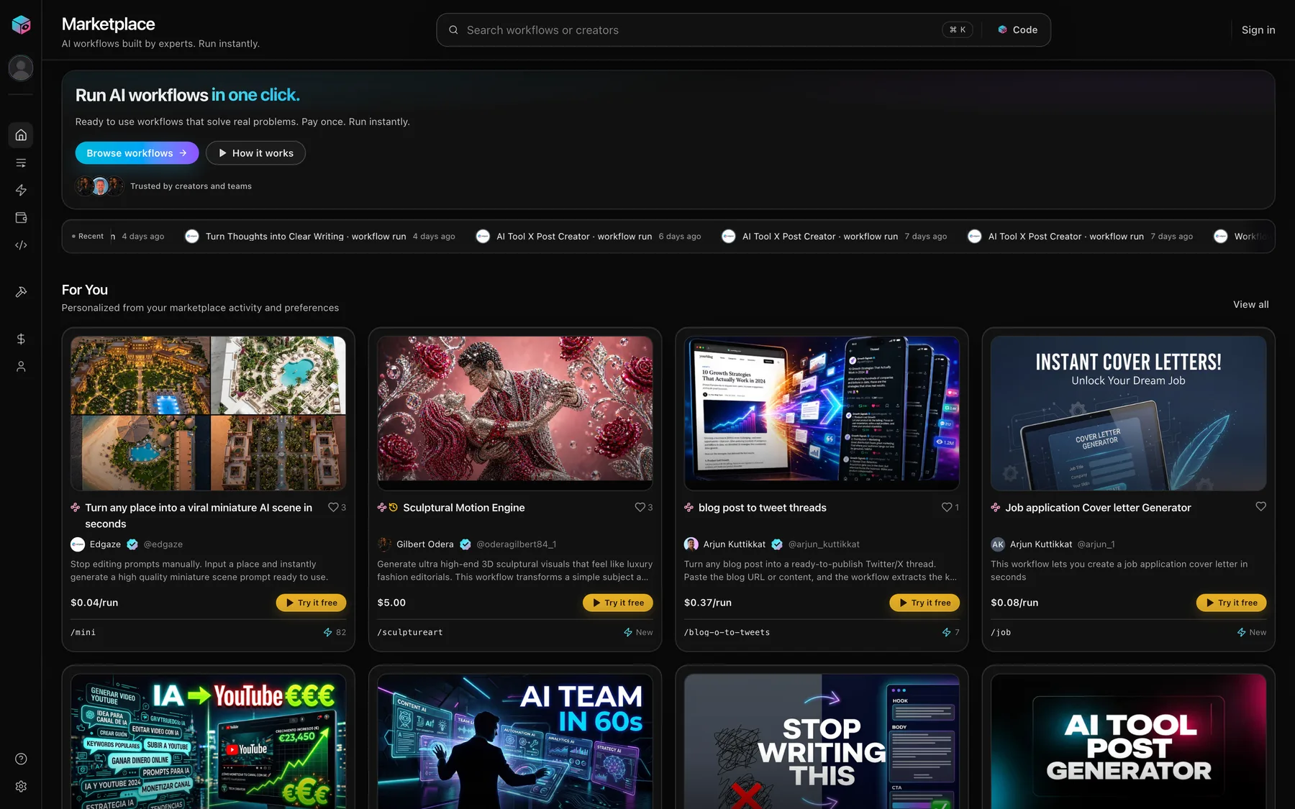The width and height of the screenshot is (1295, 809).
Task: Click the Browse workflows button
Action: (137, 153)
